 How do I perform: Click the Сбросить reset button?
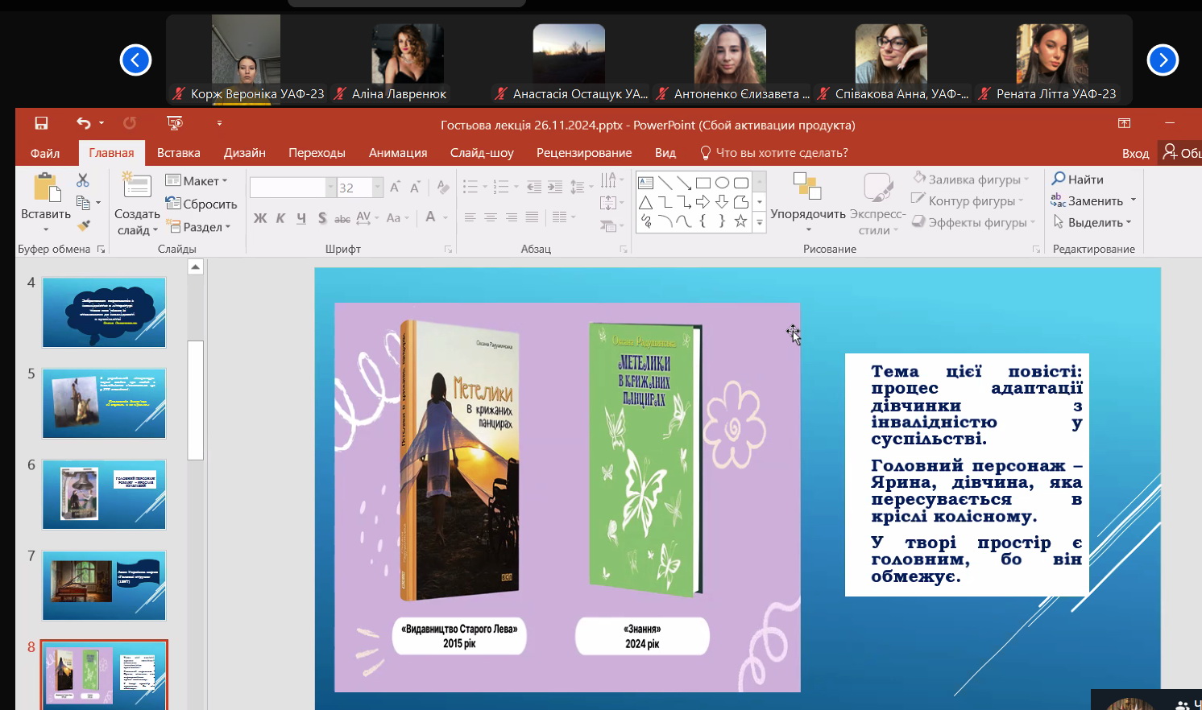(201, 204)
